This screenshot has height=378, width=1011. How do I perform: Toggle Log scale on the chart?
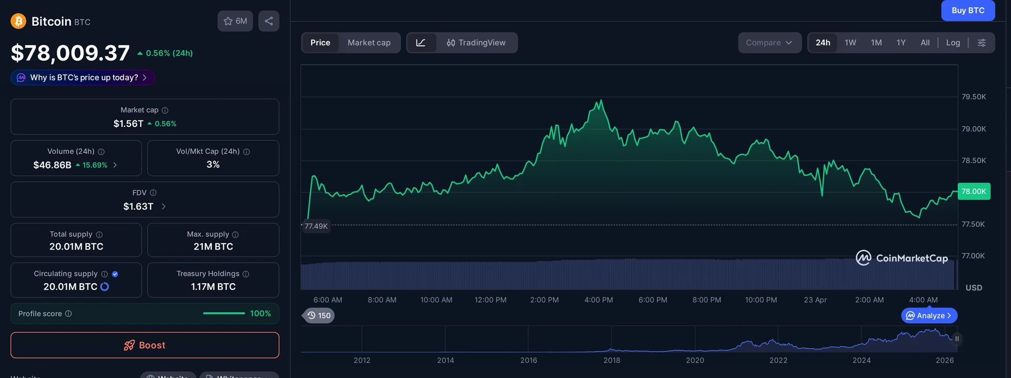(953, 43)
